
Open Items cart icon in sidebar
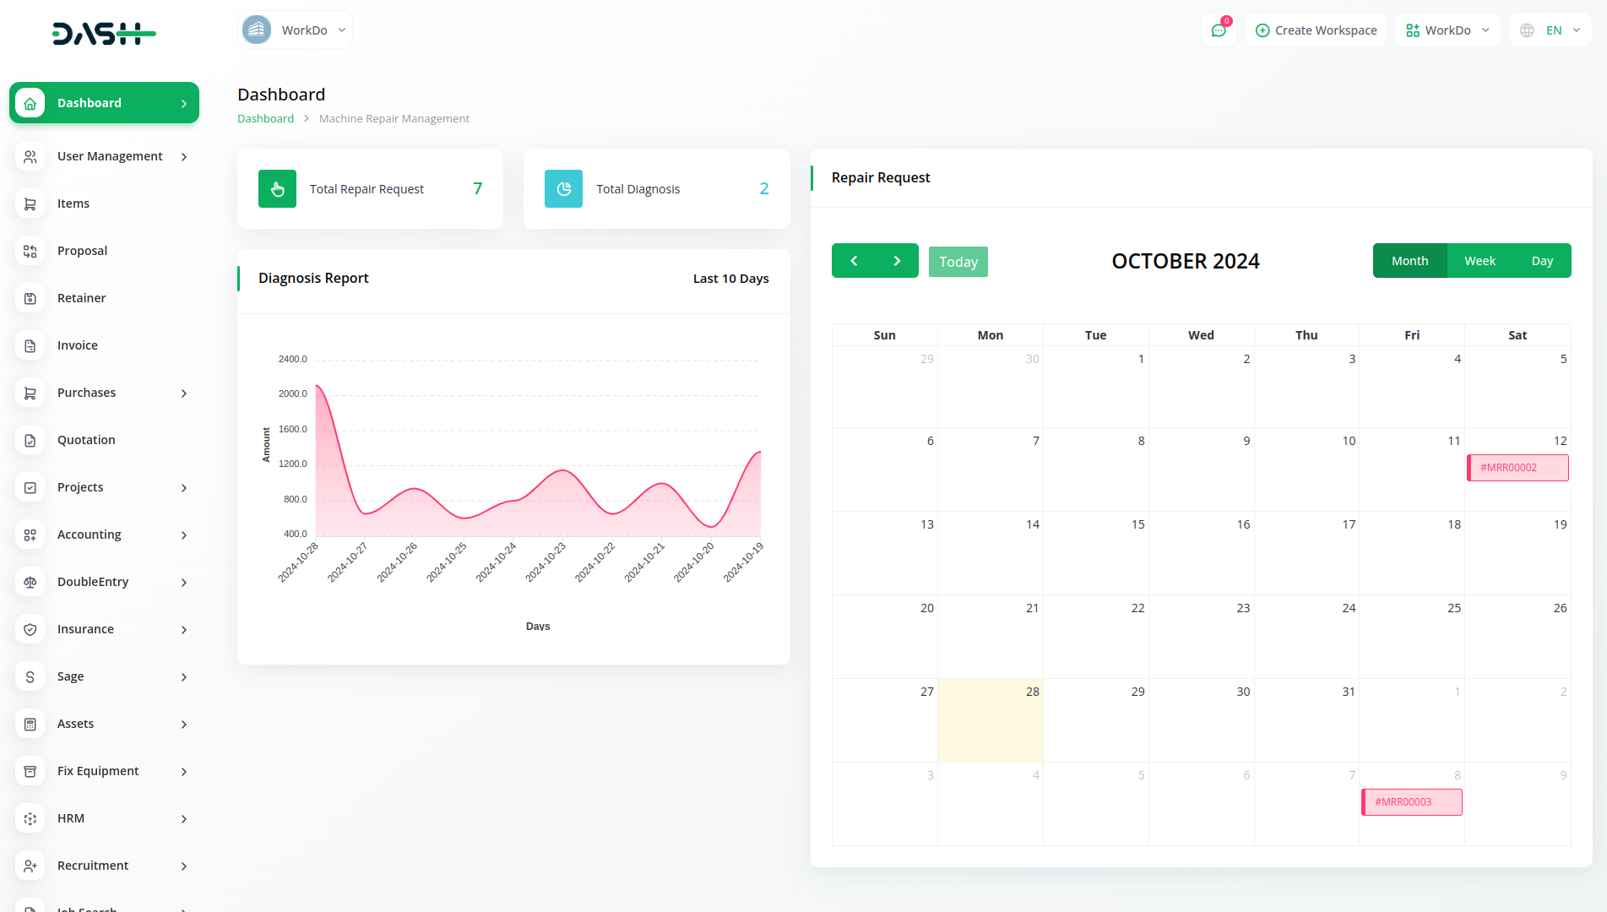[x=30, y=204]
